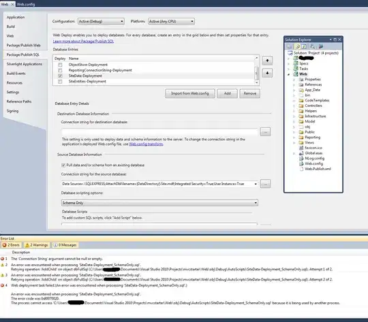Collapse the Web project node in Solution Explorer
Viewport: 368px width, 322px height.
pos(289,74)
